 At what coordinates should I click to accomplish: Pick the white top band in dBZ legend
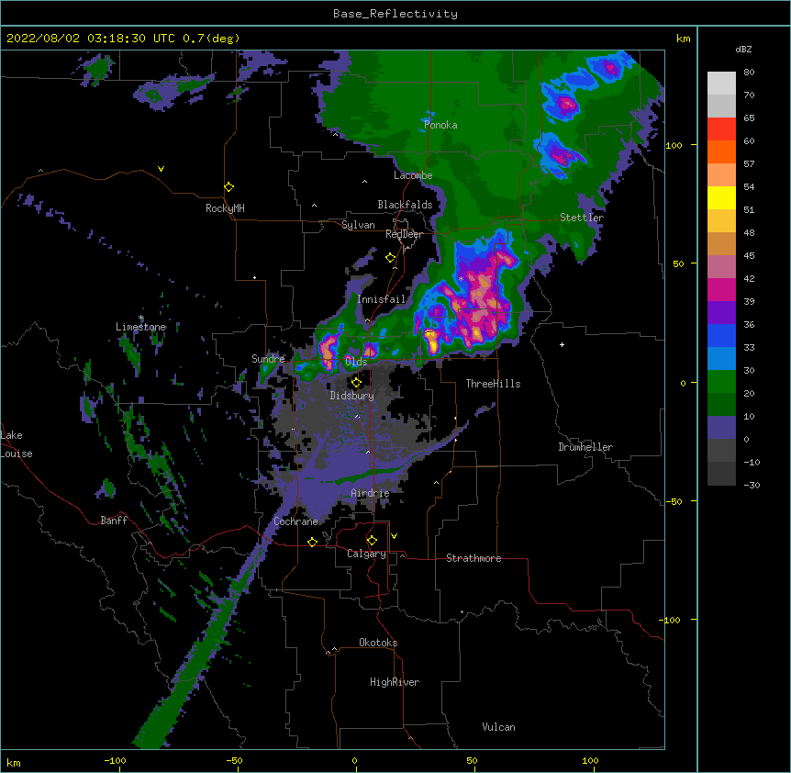(x=721, y=84)
